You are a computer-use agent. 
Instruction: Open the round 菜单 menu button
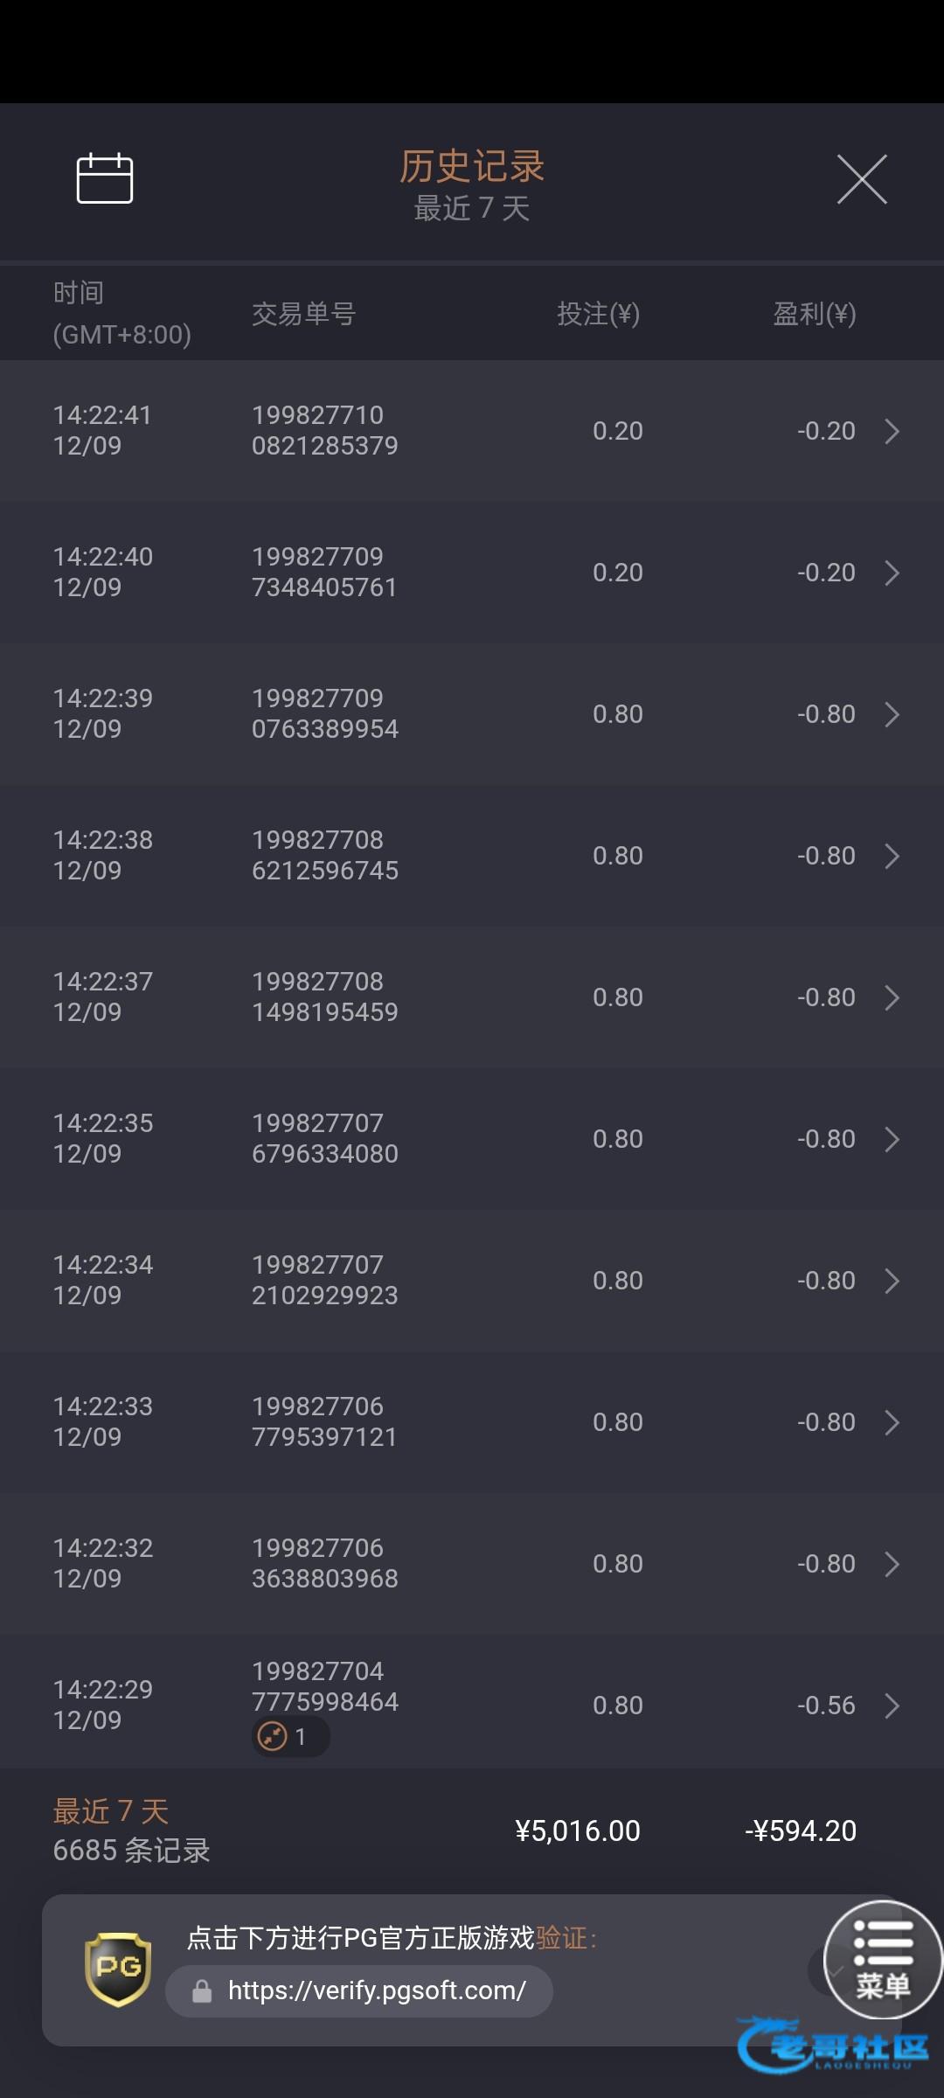pos(883,1960)
